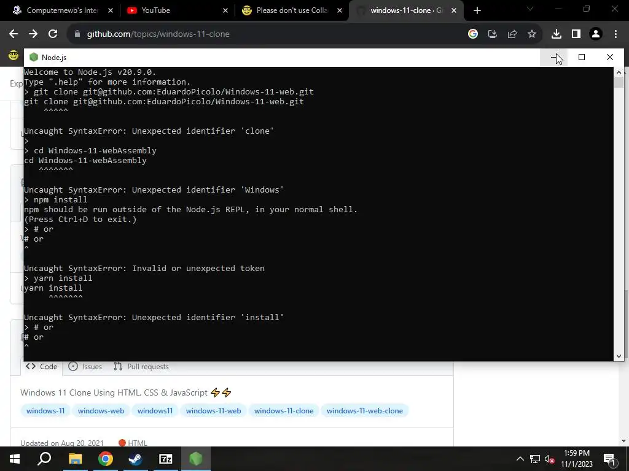This screenshot has height=471, width=629.
Task: Click the windows-11-web-clone topic tag
Action: [365, 410]
